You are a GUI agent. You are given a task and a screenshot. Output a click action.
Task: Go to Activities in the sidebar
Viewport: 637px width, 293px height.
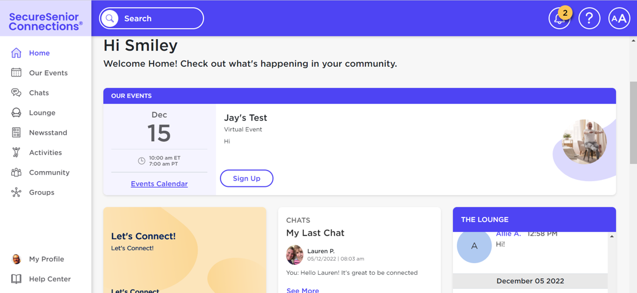(45, 152)
